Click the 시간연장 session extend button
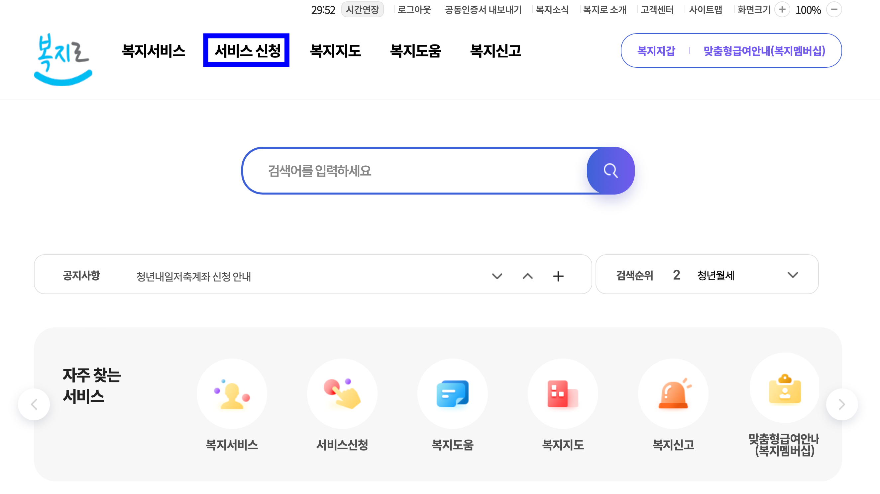Viewport: 880px width, 494px height. 362,10
